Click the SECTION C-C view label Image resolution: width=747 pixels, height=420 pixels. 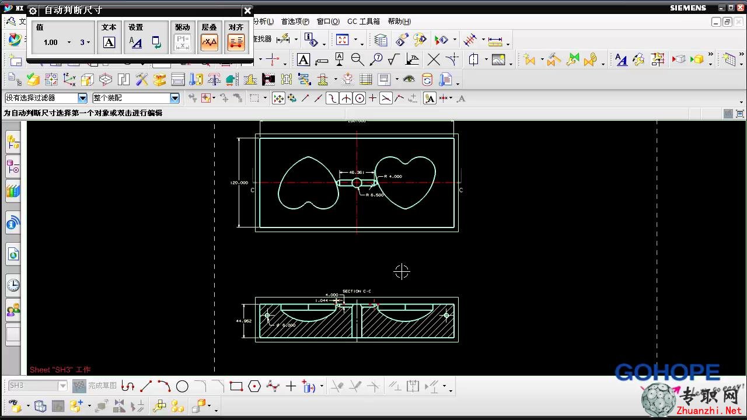click(x=357, y=291)
